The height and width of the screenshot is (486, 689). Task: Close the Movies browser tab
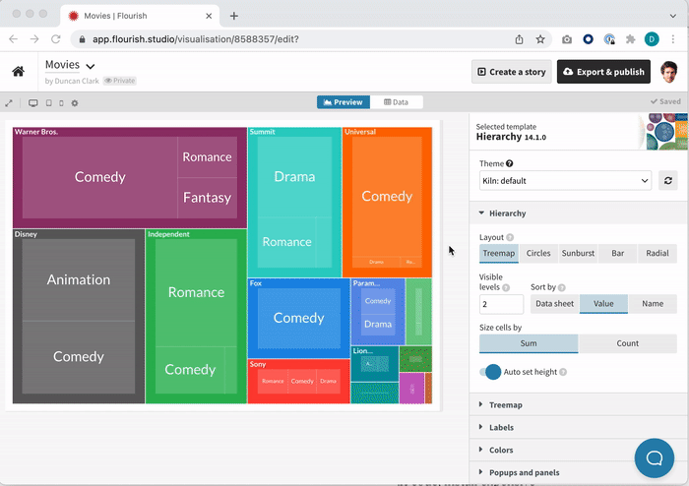[209, 16]
